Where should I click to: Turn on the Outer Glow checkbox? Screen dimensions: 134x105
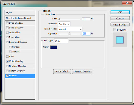pos(7,32)
